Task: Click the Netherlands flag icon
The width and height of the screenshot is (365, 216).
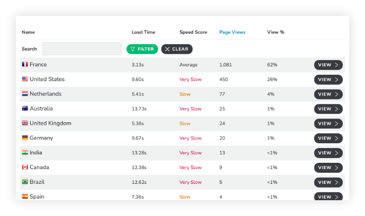Action: [x=25, y=94]
